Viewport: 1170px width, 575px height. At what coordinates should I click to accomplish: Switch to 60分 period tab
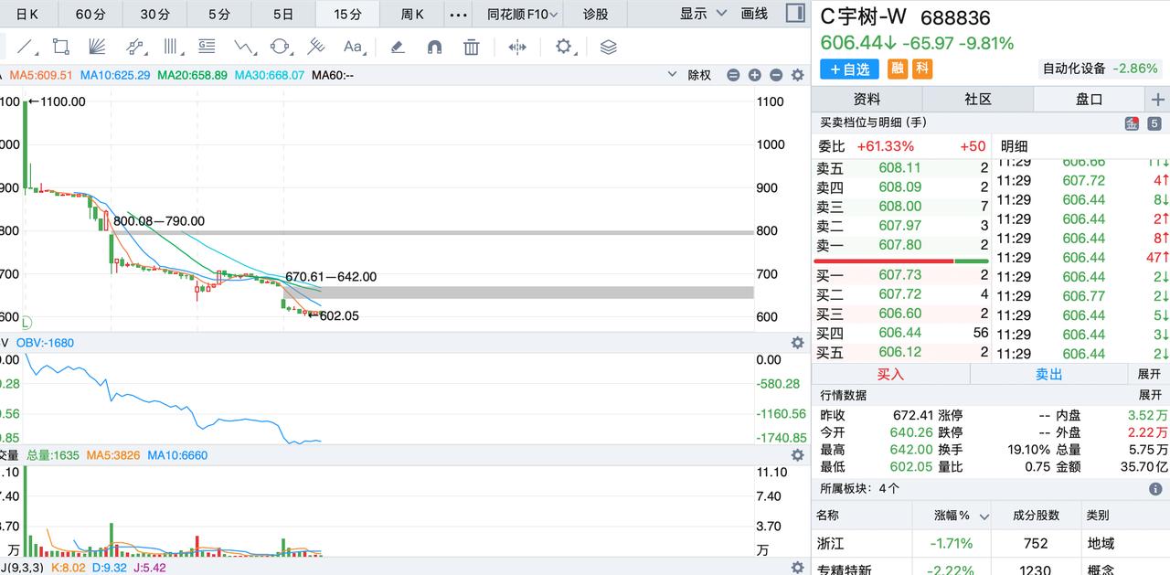click(90, 14)
